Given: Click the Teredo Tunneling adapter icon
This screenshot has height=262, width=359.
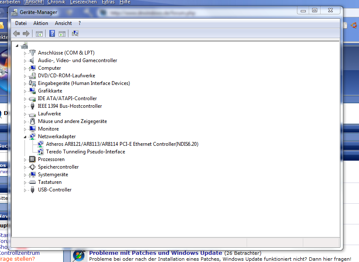Looking at the screenshot, I should pyautogui.click(x=41, y=152).
